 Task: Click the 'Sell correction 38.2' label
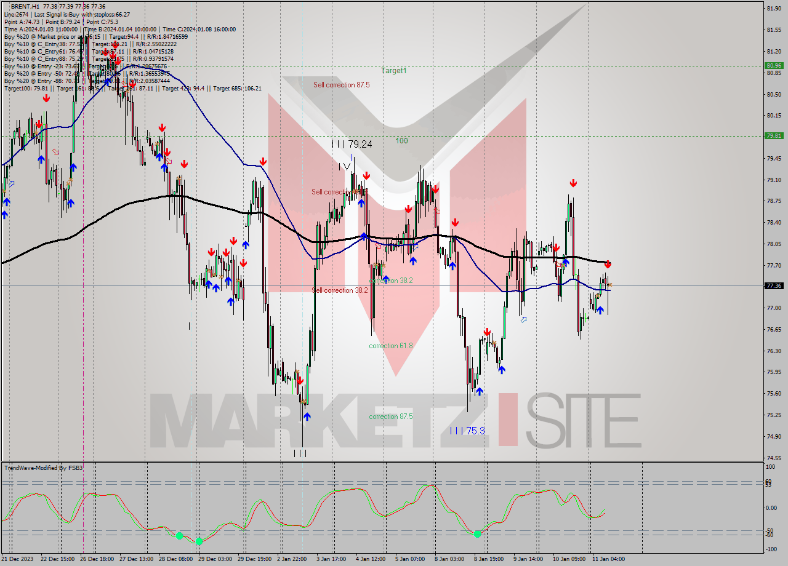pos(340,290)
